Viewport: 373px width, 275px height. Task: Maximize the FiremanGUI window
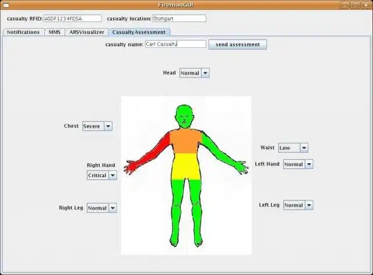click(x=356, y=5)
